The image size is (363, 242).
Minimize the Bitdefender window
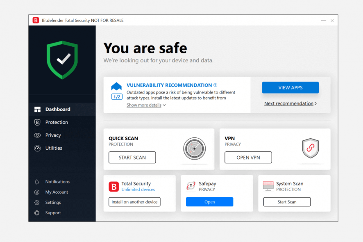pos(323,21)
